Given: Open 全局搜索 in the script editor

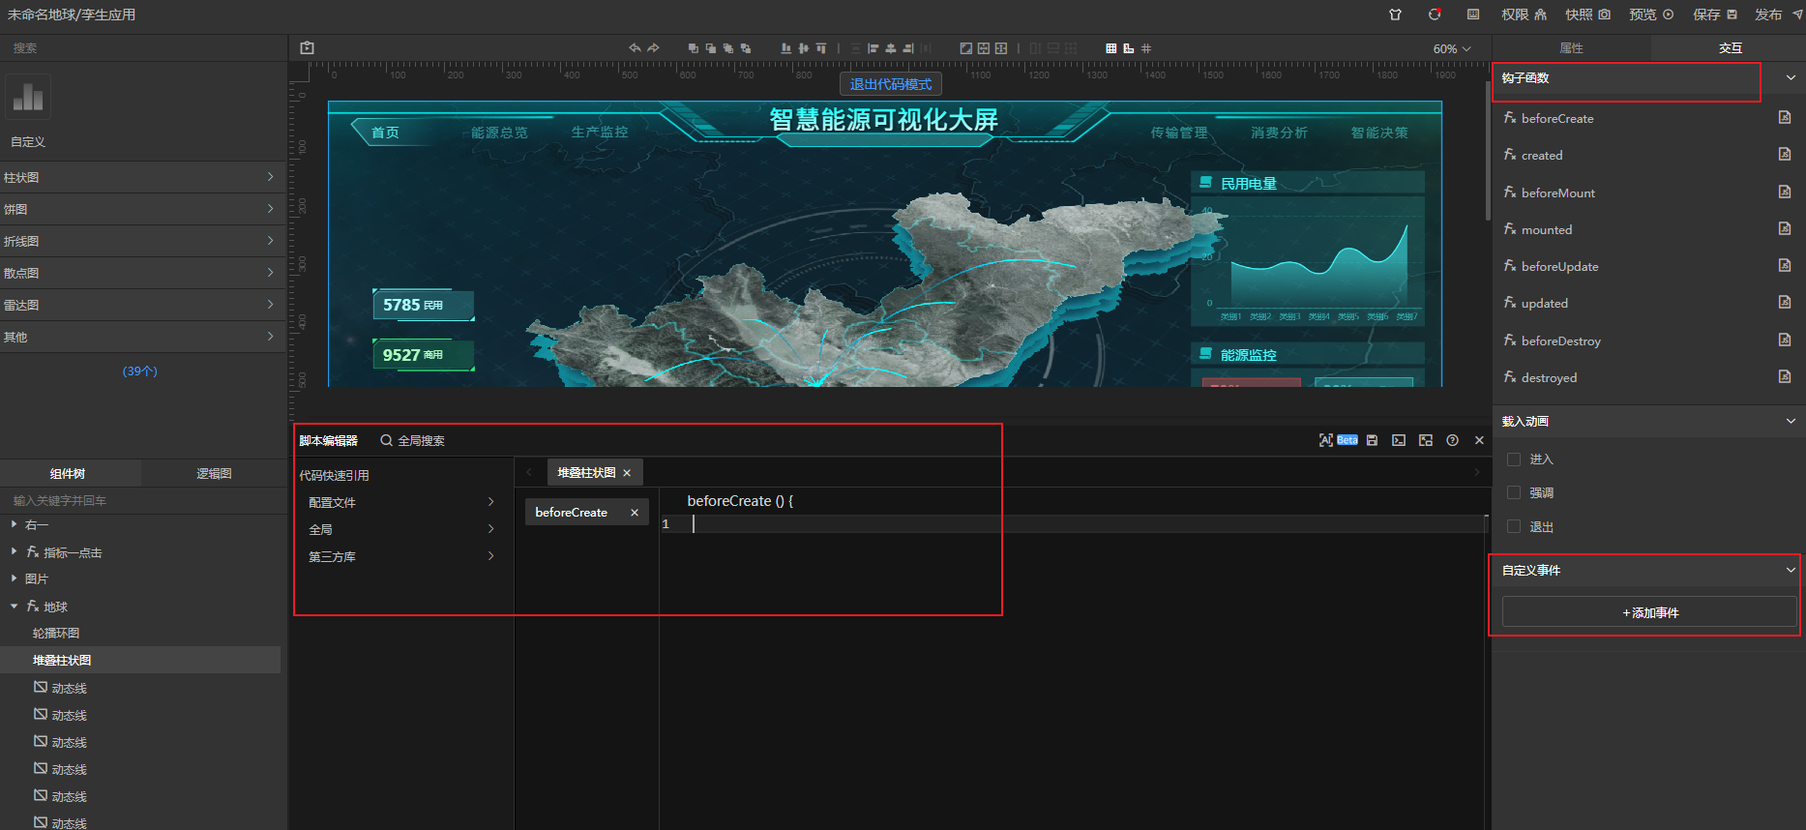Looking at the screenshot, I should pos(412,440).
